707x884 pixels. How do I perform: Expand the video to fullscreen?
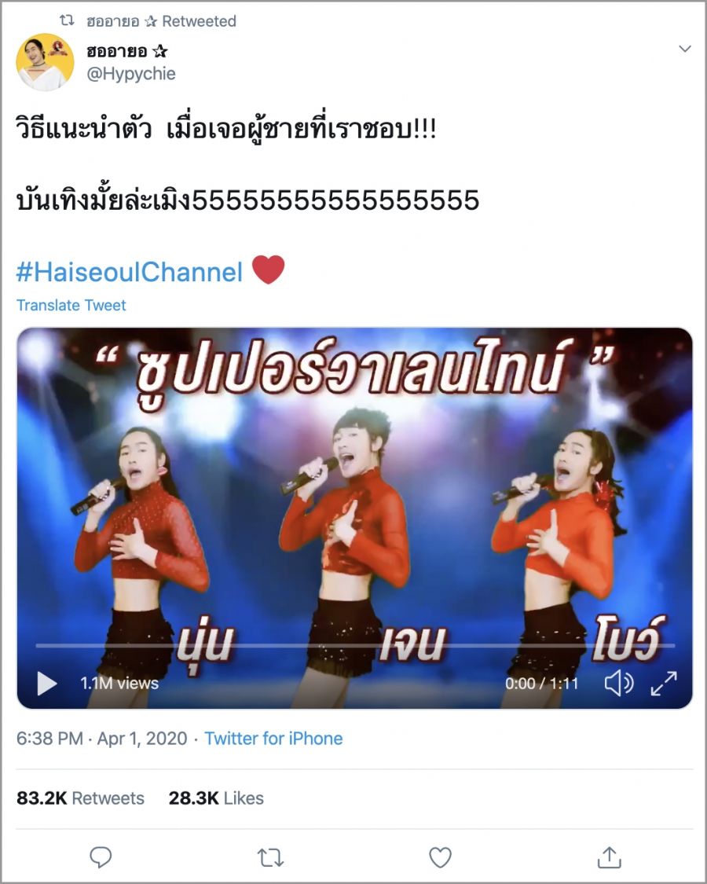[664, 684]
